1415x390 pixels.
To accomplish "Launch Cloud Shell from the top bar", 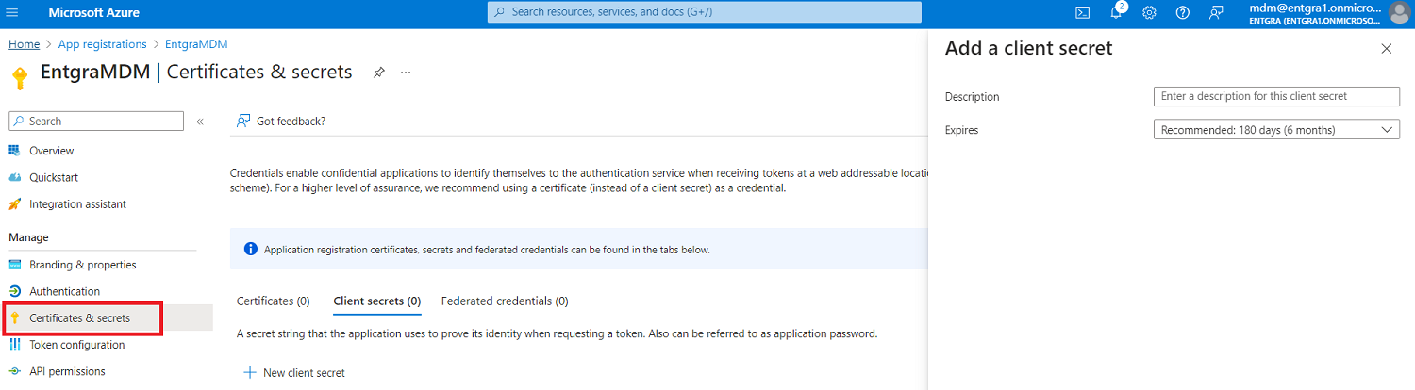I will [x=1083, y=13].
